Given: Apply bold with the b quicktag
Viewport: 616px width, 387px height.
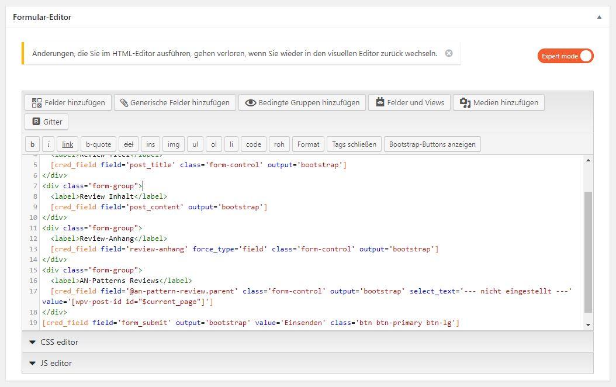Looking at the screenshot, I should click(x=32, y=144).
